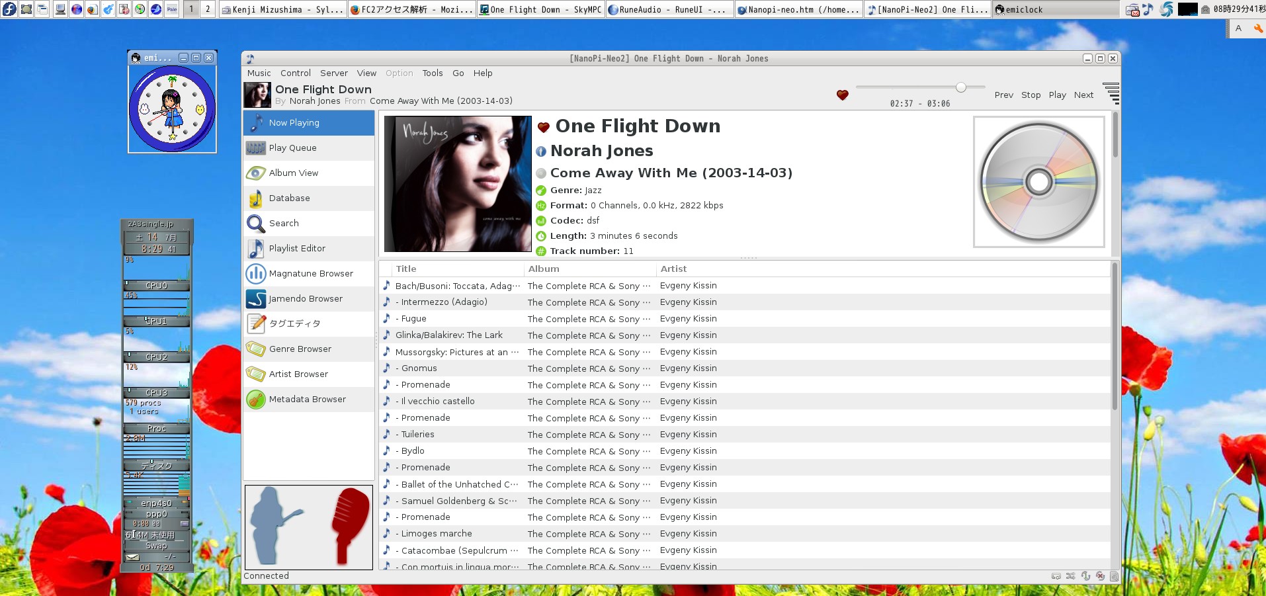The width and height of the screenshot is (1266, 596).
Task: Open the Server menu
Action: (x=333, y=73)
